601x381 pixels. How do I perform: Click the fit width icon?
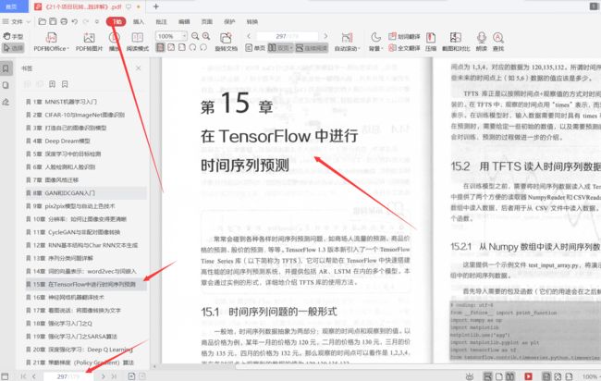tap(182, 47)
